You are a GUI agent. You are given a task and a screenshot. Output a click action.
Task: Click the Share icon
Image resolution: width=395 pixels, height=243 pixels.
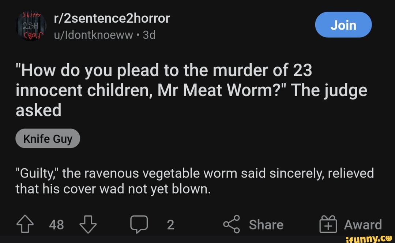231,224
